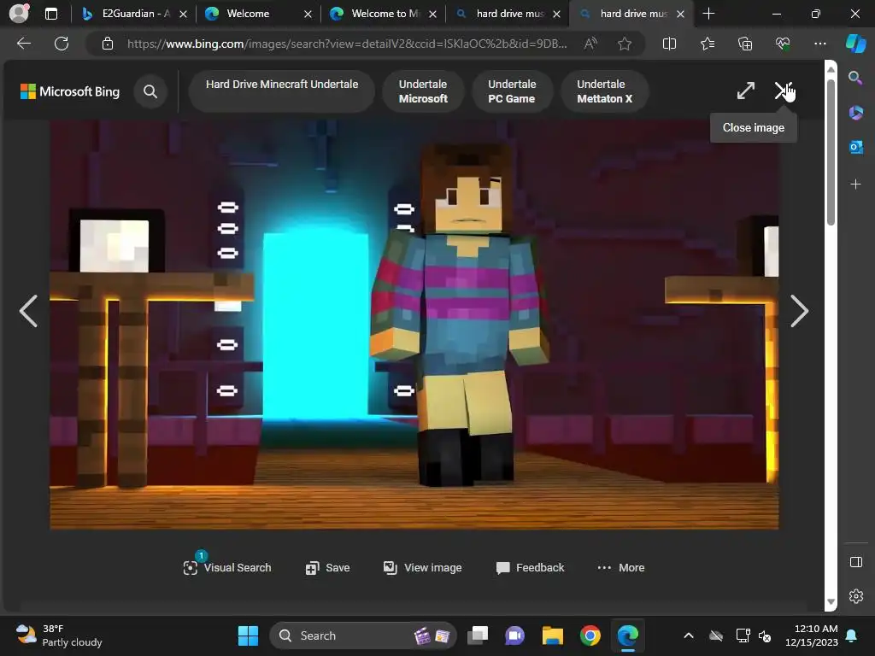Click the Bing search magnifier icon

pyautogui.click(x=150, y=91)
